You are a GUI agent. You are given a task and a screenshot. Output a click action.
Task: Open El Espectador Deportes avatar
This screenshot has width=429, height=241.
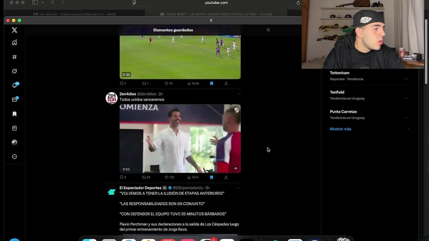(112, 192)
